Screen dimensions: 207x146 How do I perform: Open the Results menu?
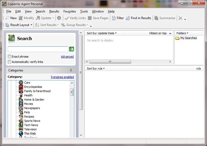tap(54, 11)
